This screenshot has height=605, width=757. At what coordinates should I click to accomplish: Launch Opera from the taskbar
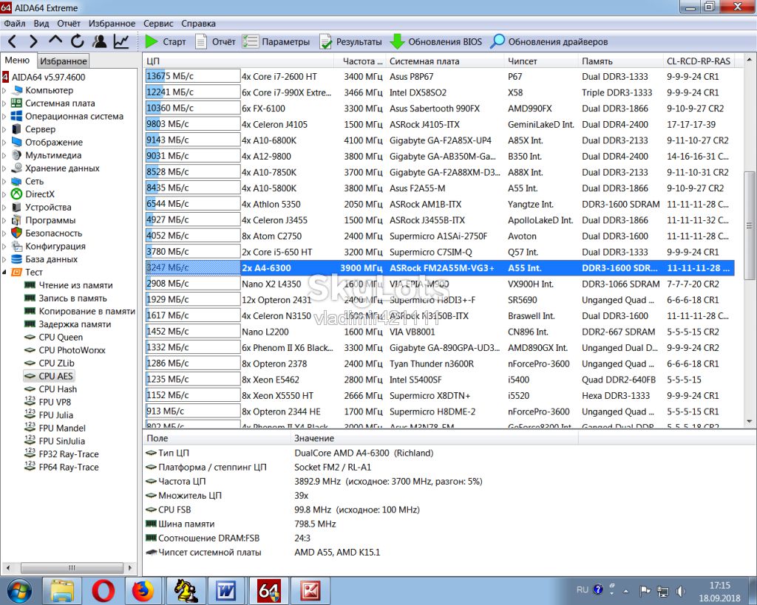click(103, 590)
